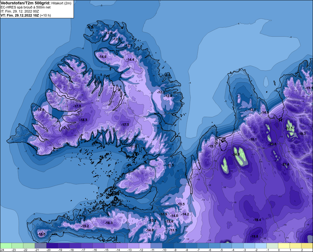This screenshot has width=313, height=252.
Task: Select the 'EC-HRES spá brúuð á 500m net' line
Action: 26,7
